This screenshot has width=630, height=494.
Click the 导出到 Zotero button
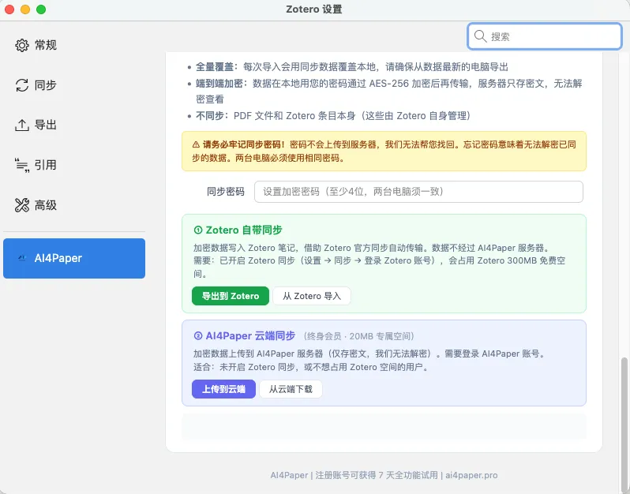(x=231, y=296)
